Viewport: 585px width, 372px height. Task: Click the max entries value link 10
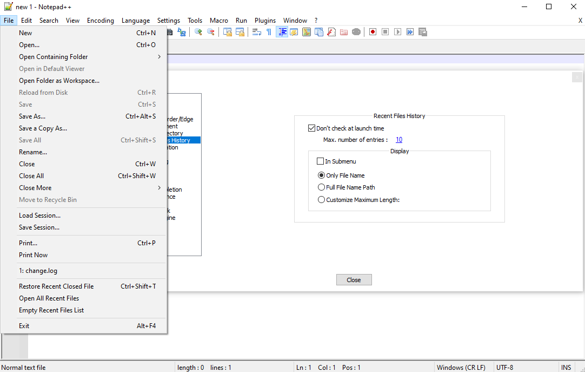pyautogui.click(x=399, y=140)
